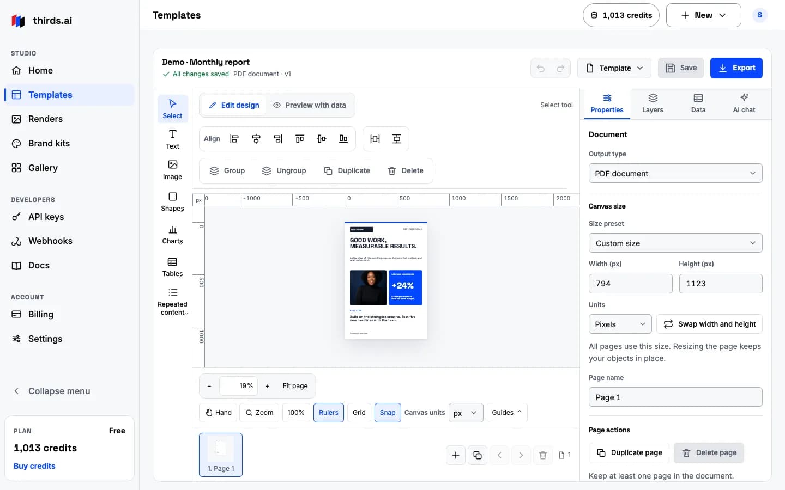Select the Image tool

[x=173, y=170]
